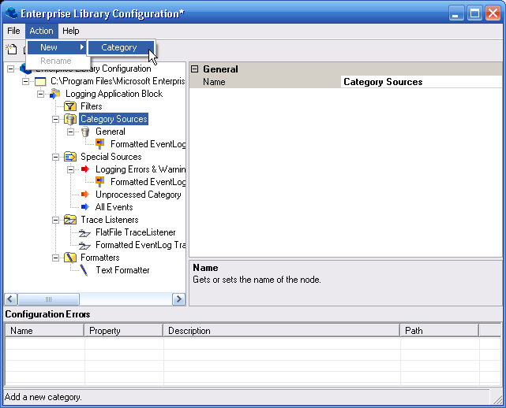The width and height of the screenshot is (506, 408).
Task: Click title bar application icon
Action: (12, 13)
